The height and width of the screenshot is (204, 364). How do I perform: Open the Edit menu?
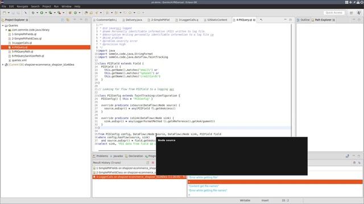click(x=11, y=6)
